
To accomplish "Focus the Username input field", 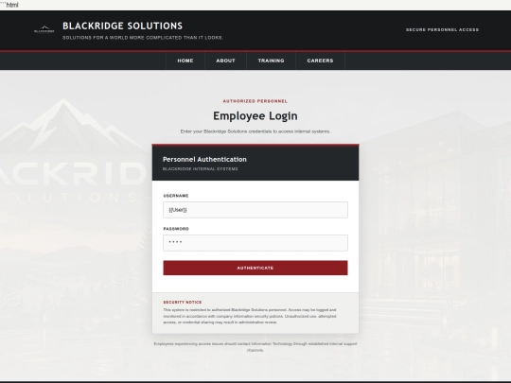I will [x=255, y=210].
